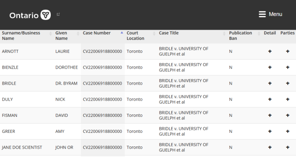This screenshot has width=296, height=157.
Task: Show Parties for BRIDLE row
Action: [x=288, y=83]
